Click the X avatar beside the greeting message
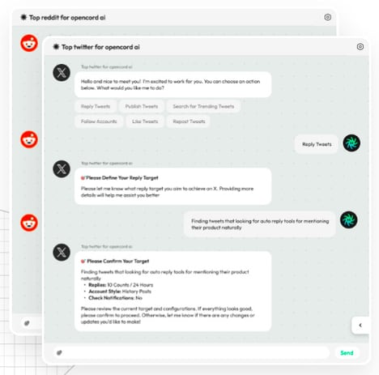This screenshot has width=379, height=375. 62,73
